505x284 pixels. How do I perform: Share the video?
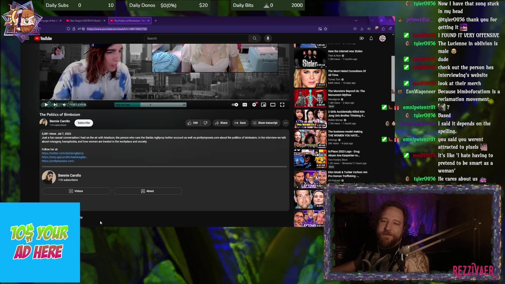[221, 123]
